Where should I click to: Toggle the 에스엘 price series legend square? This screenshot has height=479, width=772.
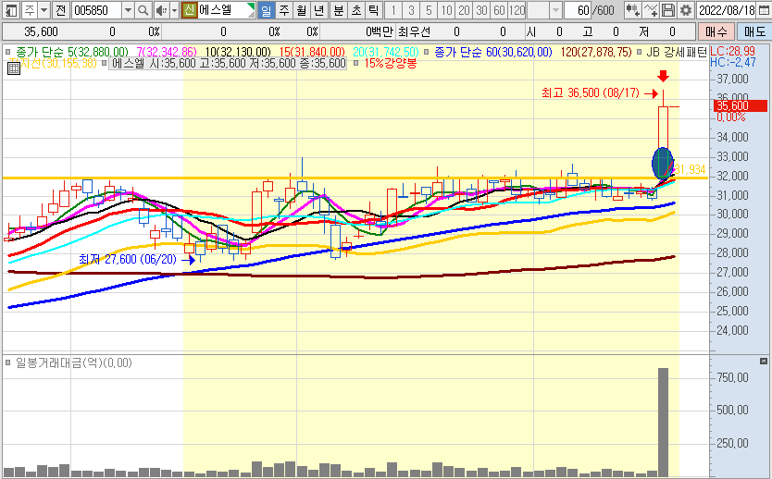coord(104,63)
